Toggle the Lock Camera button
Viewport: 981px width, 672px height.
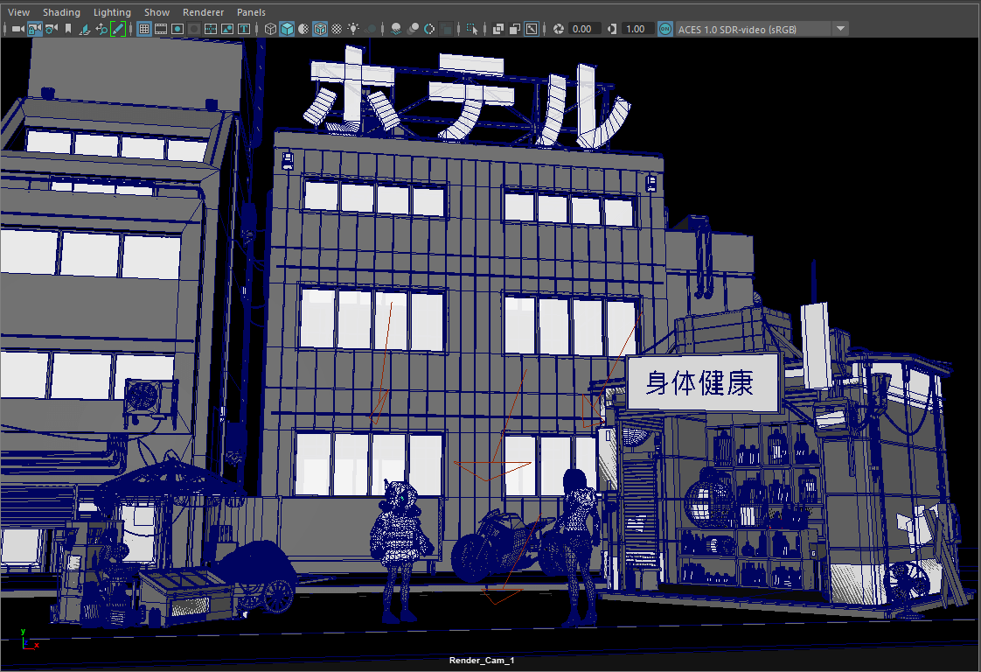tap(34, 29)
